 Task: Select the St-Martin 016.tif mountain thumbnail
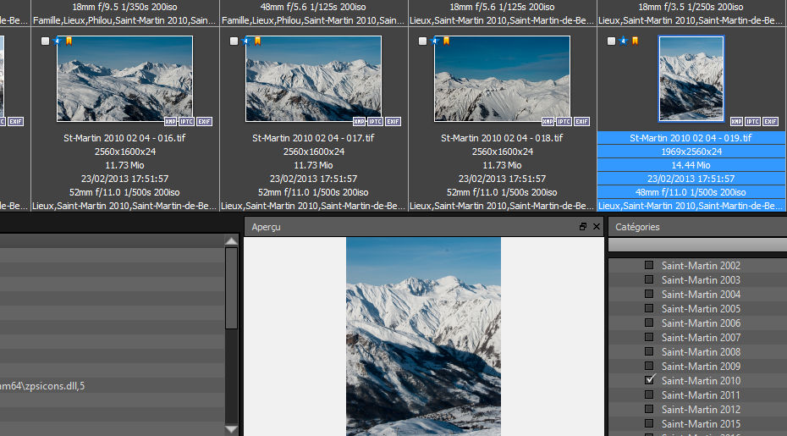125,79
